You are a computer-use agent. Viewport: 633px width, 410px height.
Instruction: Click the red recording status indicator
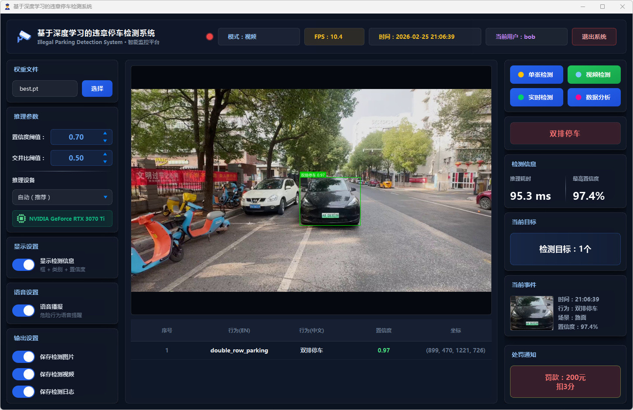click(210, 37)
